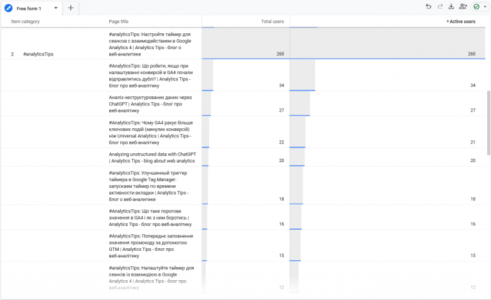The height and width of the screenshot is (300, 491).
Task: Open the Free form 1 tab dropdown arrow
Action: tap(56, 8)
